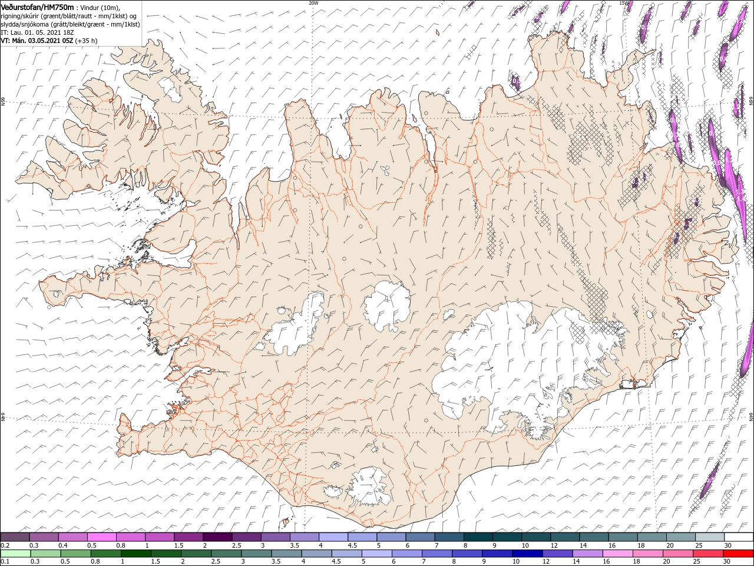Screen dimensions: 754x566
Task: Click the "15W" longitude label at map top
Action: tap(624, 2)
